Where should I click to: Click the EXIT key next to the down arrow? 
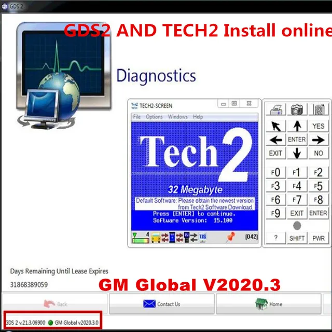(276, 153)
